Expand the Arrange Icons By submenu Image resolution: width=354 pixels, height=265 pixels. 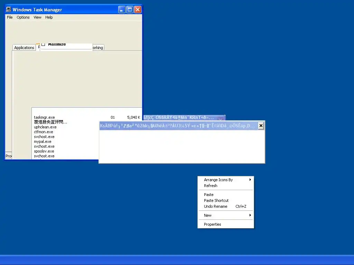[x=226, y=179]
